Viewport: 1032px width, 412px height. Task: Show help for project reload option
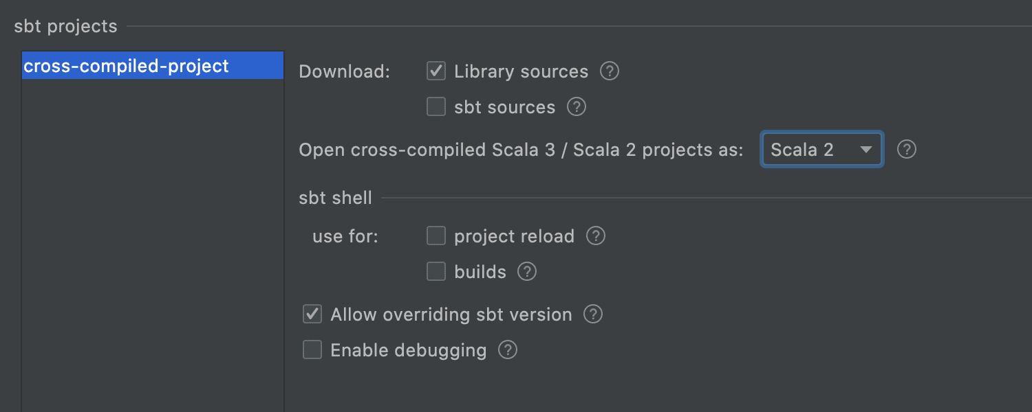click(596, 236)
